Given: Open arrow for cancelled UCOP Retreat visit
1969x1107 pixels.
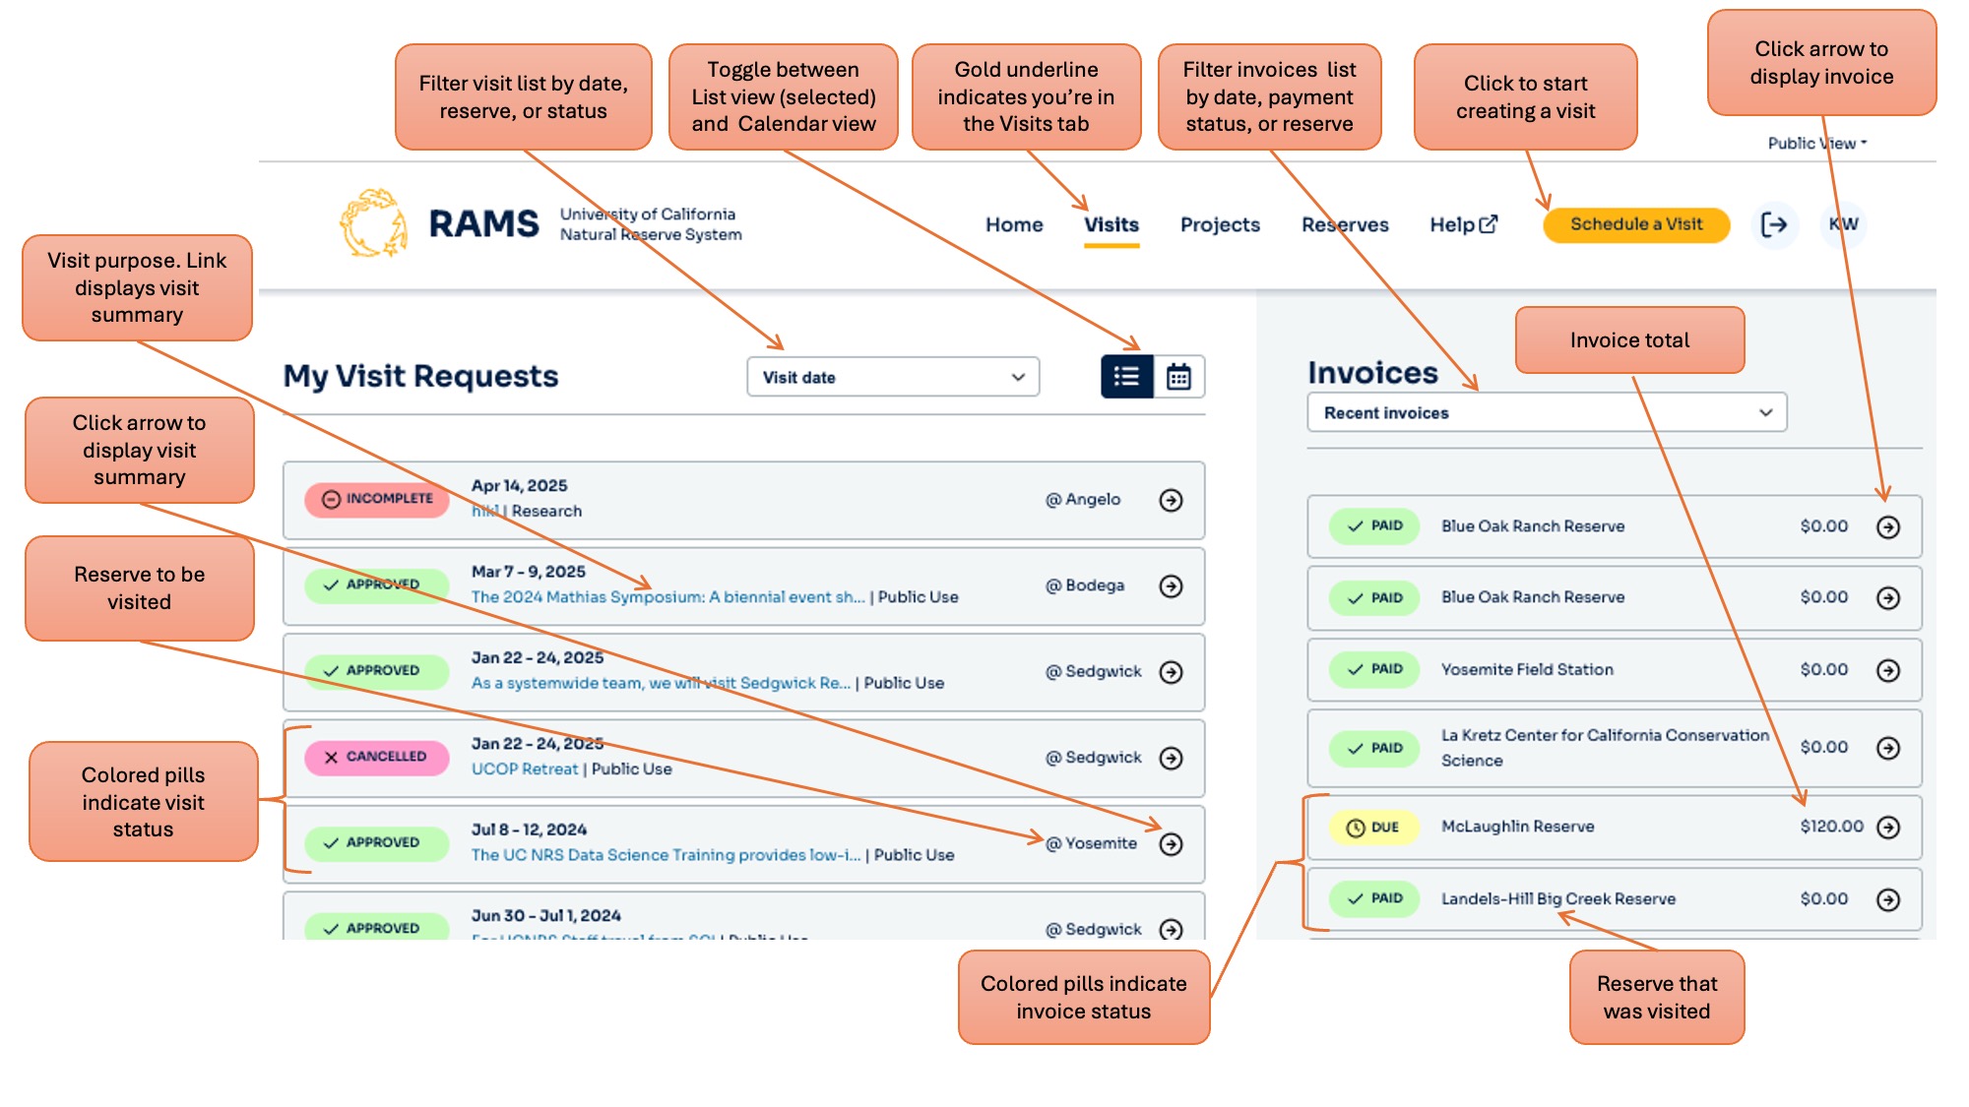Looking at the screenshot, I should click(x=1171, y=758).
